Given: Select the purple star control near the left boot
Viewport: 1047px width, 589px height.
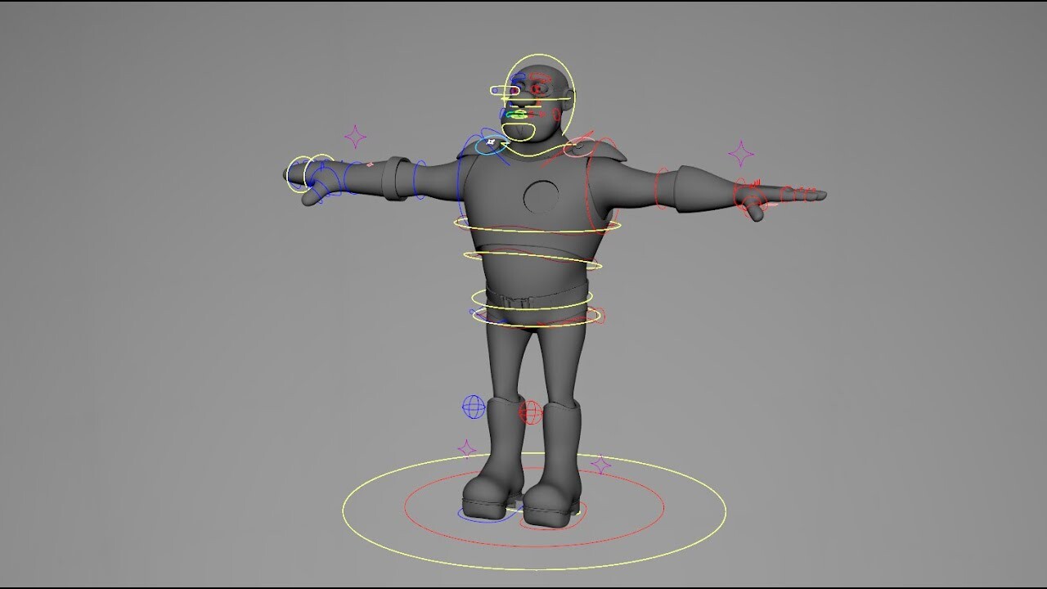Looking at the screenshot, I should 467,447.
